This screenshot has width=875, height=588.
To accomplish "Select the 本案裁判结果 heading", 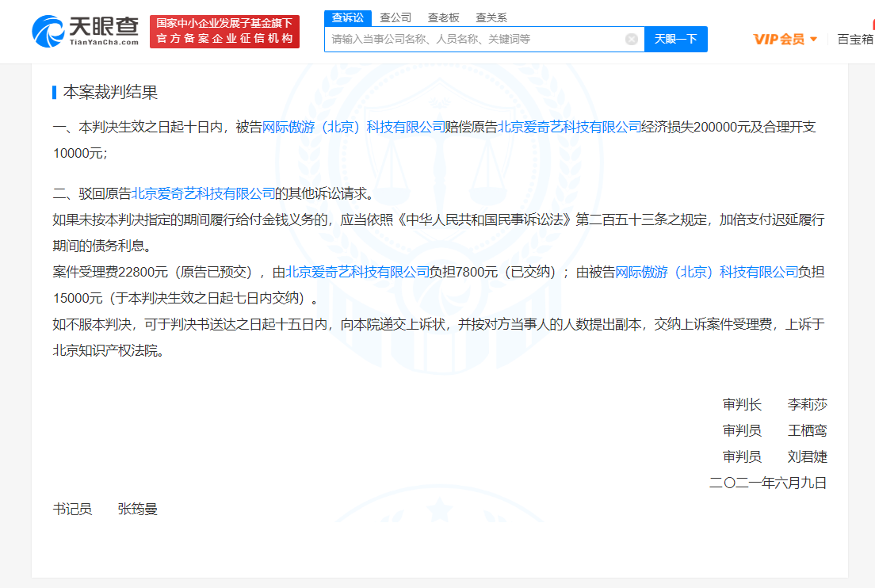I will pyautogui.click(x=110, y=92).
